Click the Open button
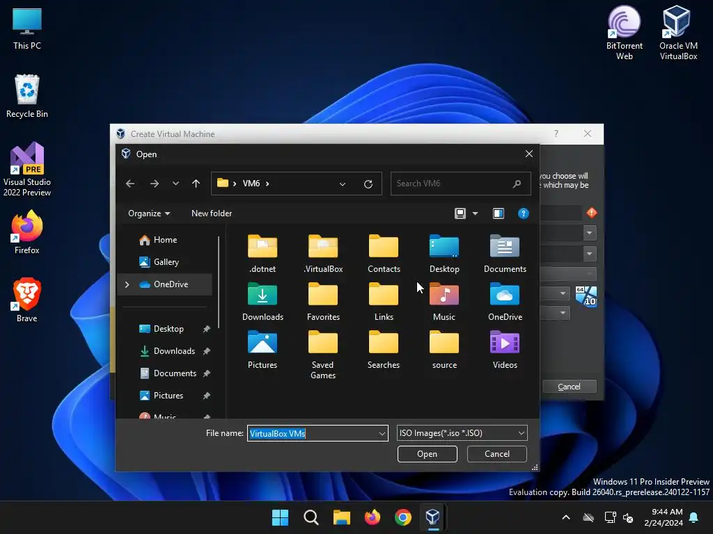This screenshot has width=713, height=534. point(427,454)
